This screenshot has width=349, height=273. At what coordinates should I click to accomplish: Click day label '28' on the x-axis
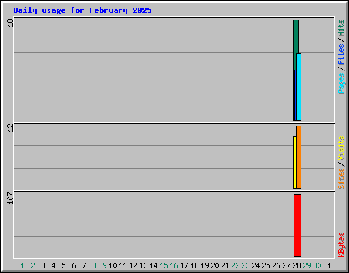297,265
